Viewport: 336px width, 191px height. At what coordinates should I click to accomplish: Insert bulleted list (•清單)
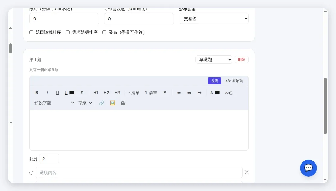[134, 93]
